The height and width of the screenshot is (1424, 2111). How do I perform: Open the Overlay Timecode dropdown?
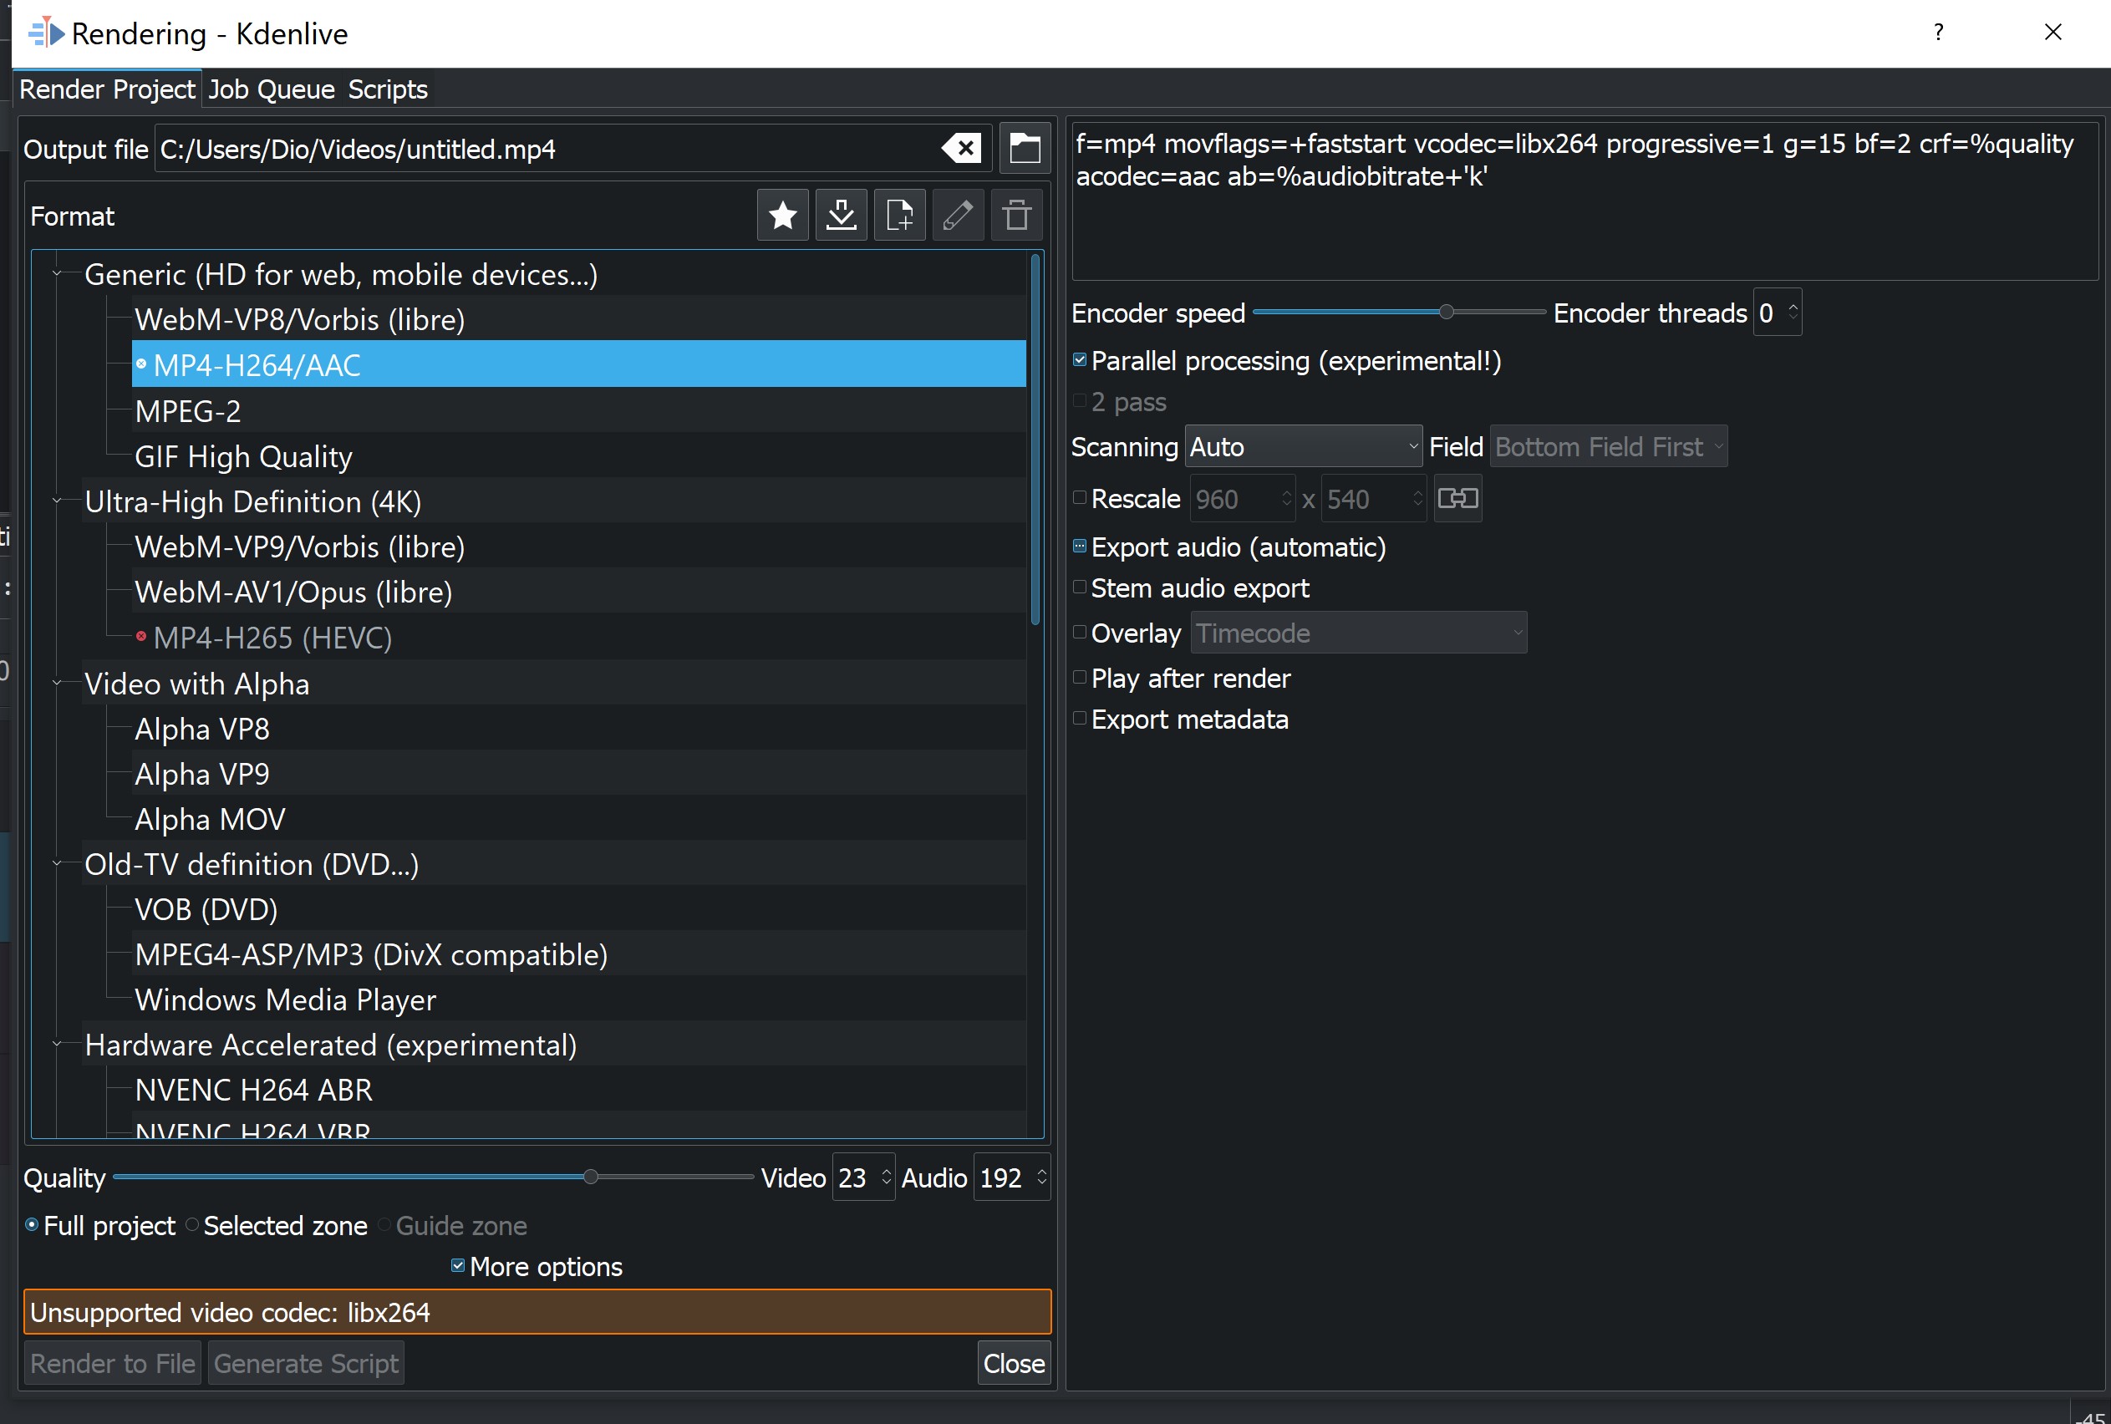click(x=1358, y=633)
